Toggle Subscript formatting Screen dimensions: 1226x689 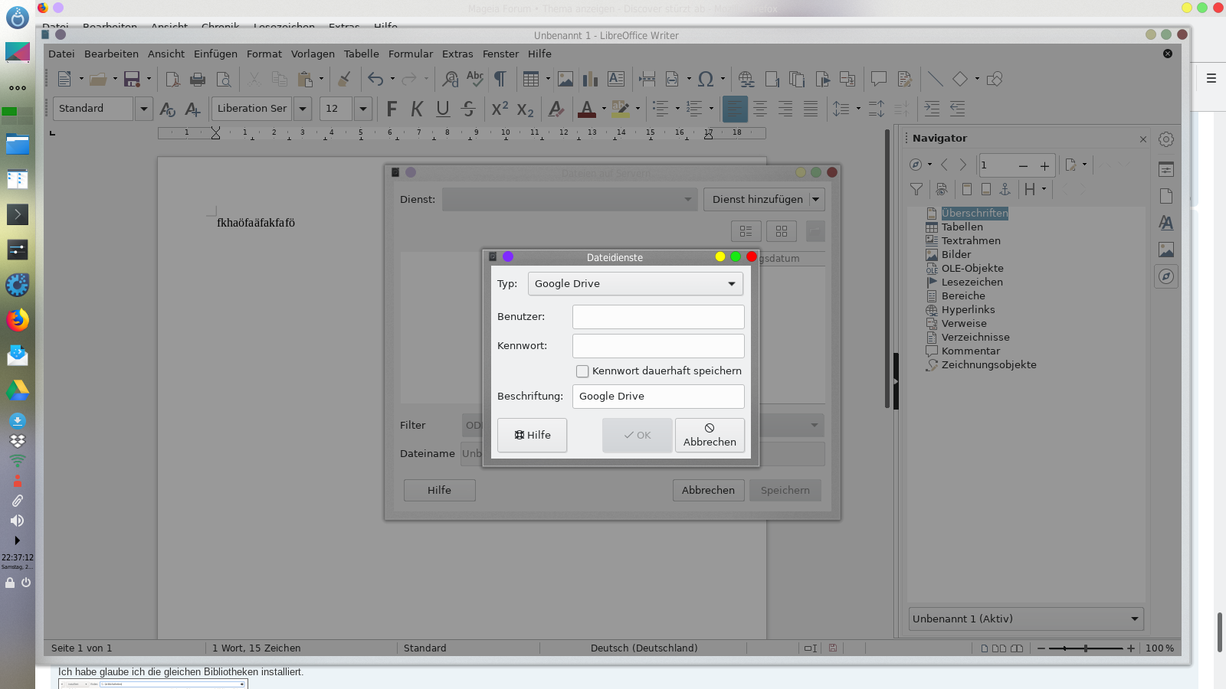coord(525,109)
